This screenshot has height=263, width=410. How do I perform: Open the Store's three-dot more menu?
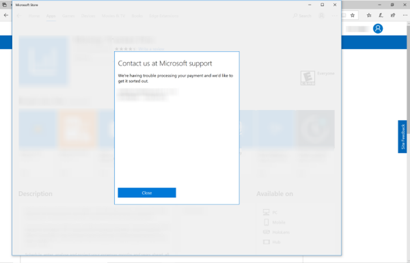(x=335, y=16)
